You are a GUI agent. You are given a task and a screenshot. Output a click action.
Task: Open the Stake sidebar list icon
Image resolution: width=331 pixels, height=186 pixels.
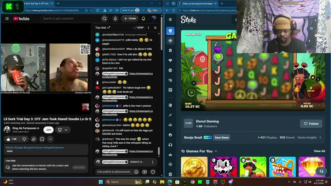click(x=170, y=90)
